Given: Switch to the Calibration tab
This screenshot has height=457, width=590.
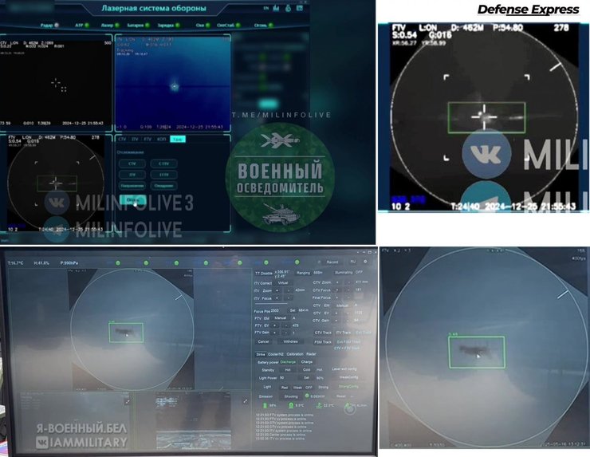Looking at the screenshot, I should [294, 353].
